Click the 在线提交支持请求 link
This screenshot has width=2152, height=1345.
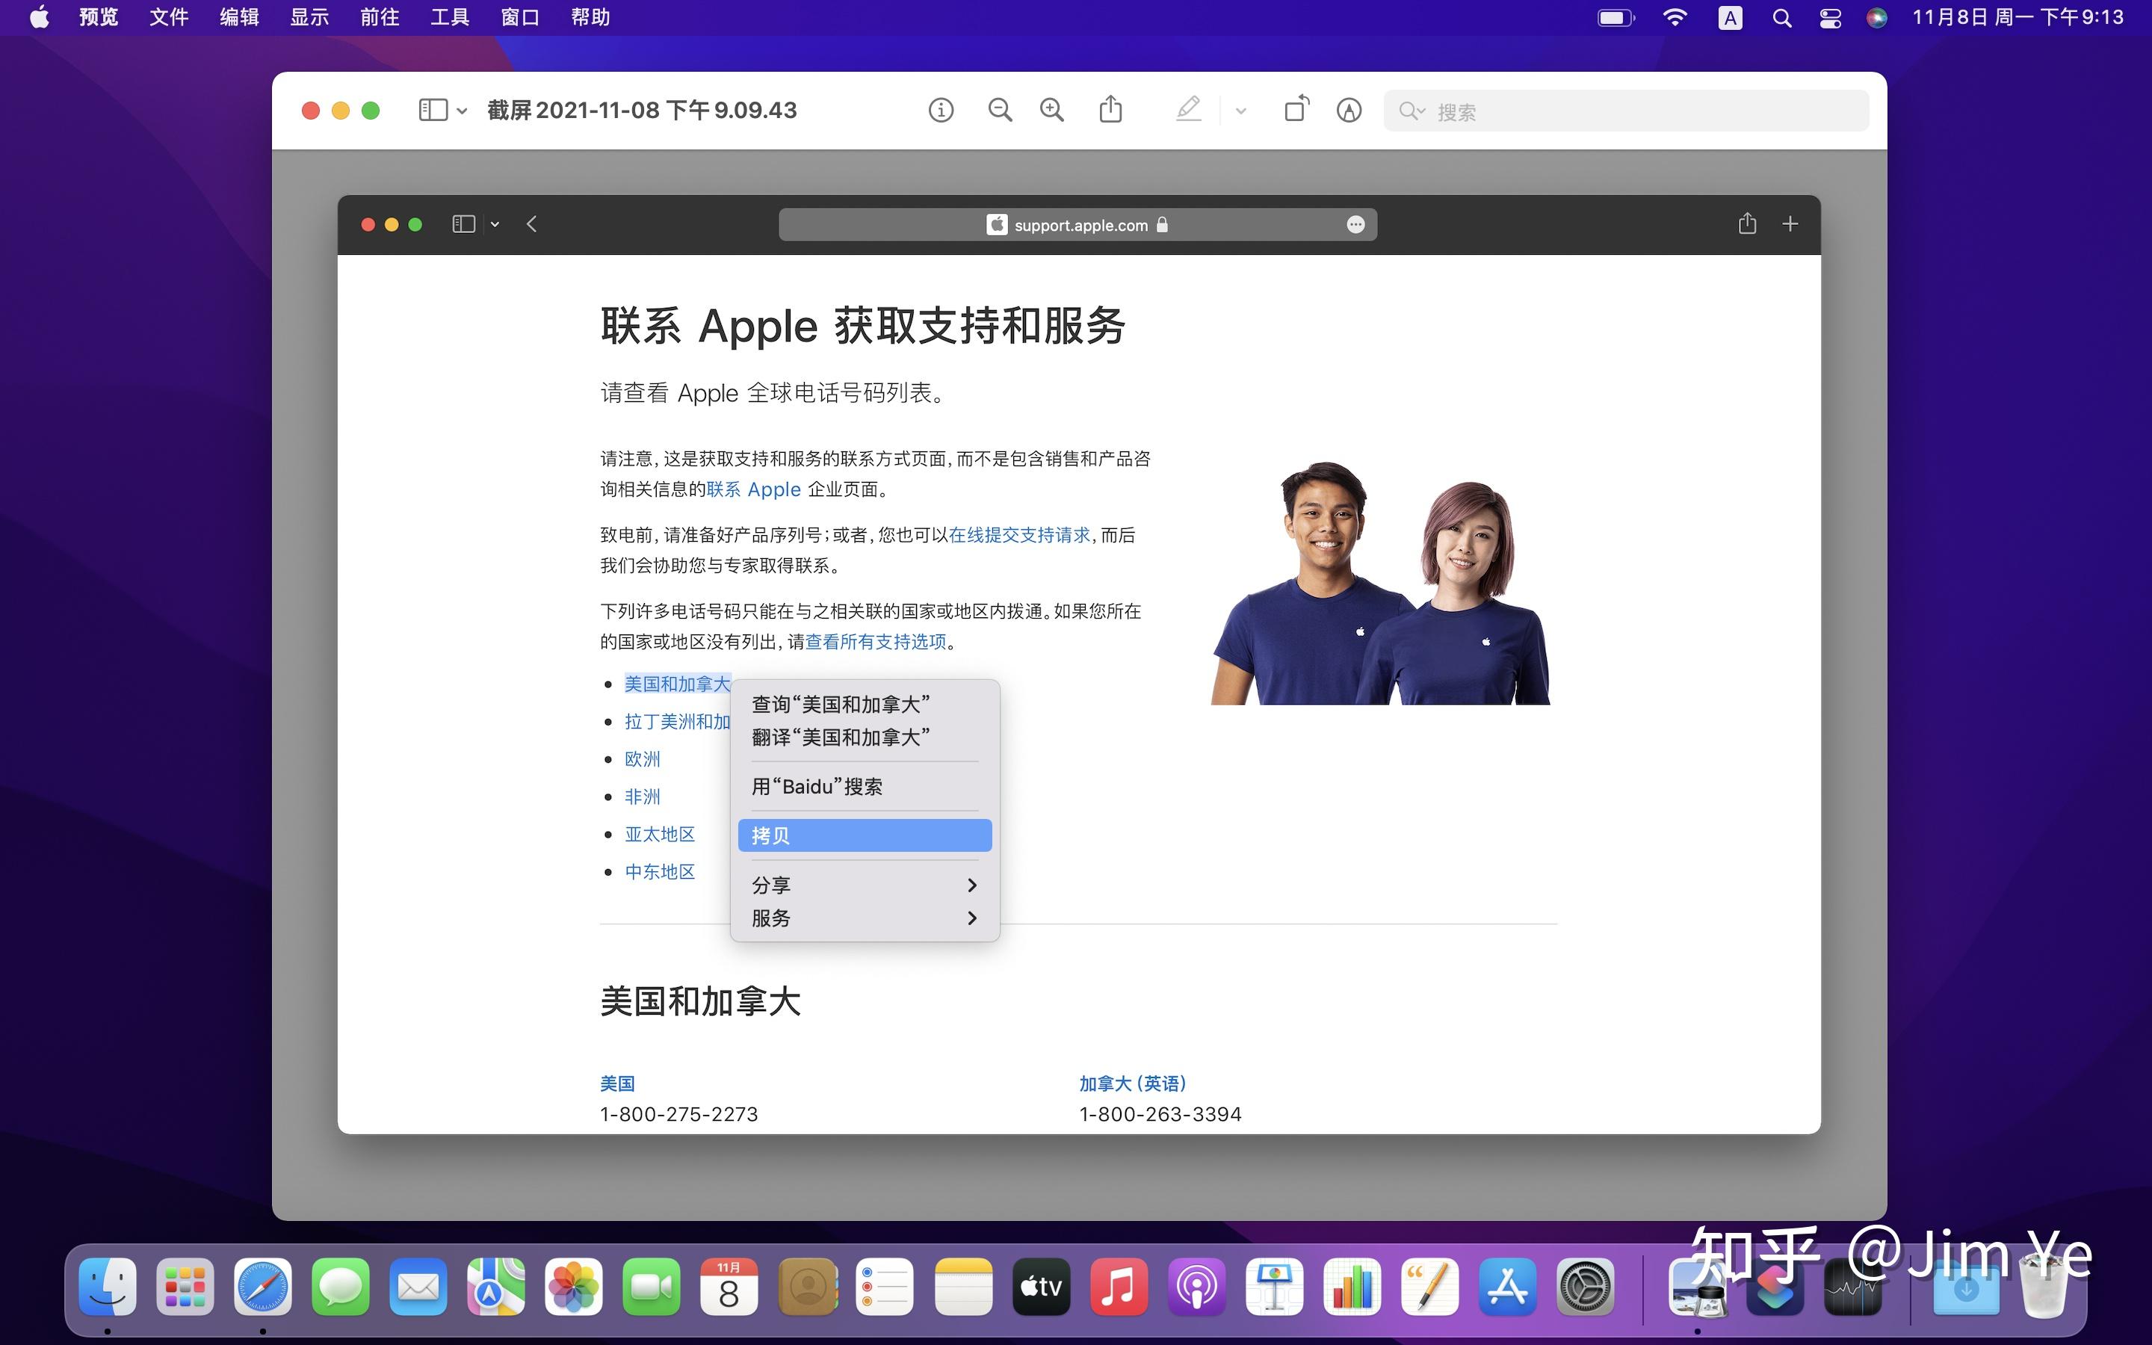(1016, 534)
